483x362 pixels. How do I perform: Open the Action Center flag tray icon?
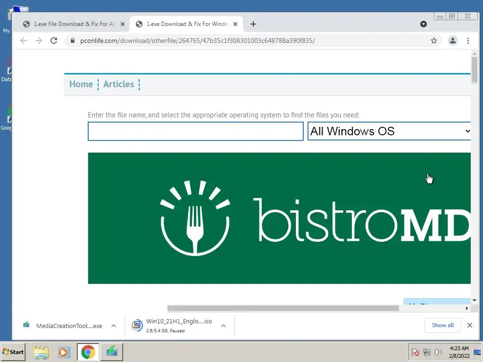(416, 352)
